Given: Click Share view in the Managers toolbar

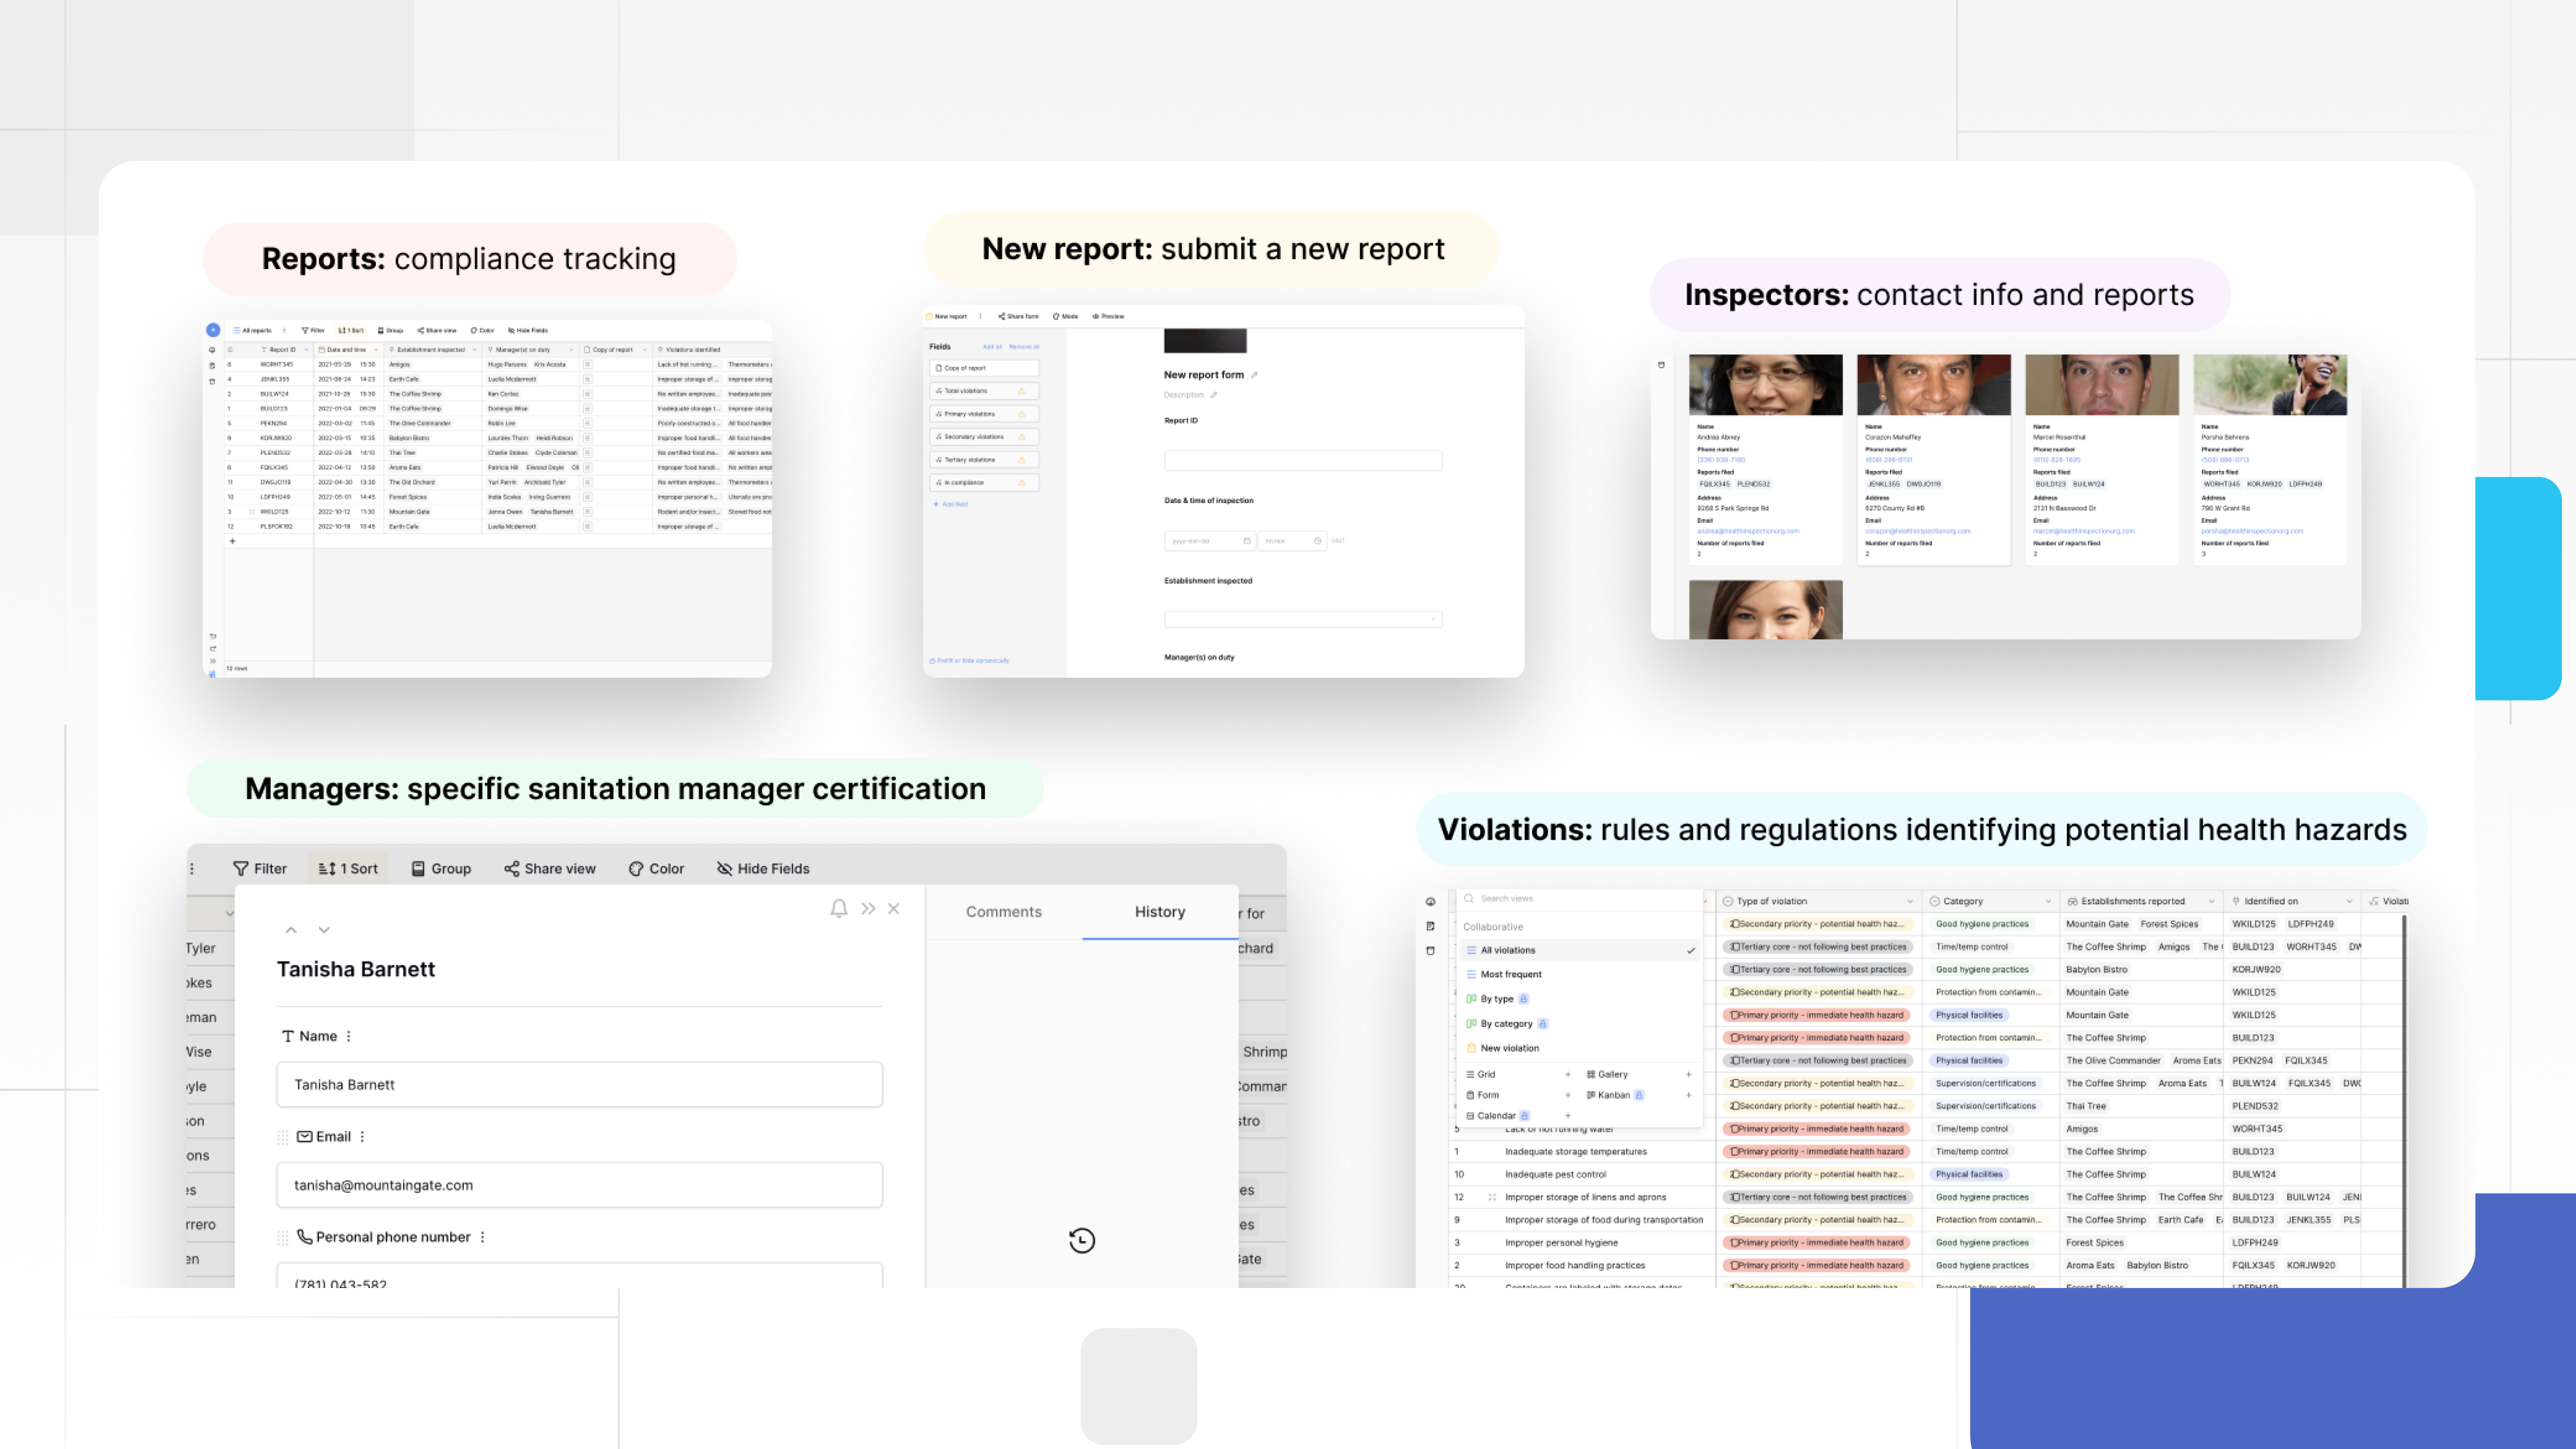Looking at the screenshot, I should pos(550,868).
